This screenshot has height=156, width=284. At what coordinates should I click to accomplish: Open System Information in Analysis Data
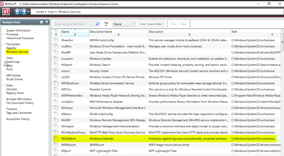click(x=18, y=30)
